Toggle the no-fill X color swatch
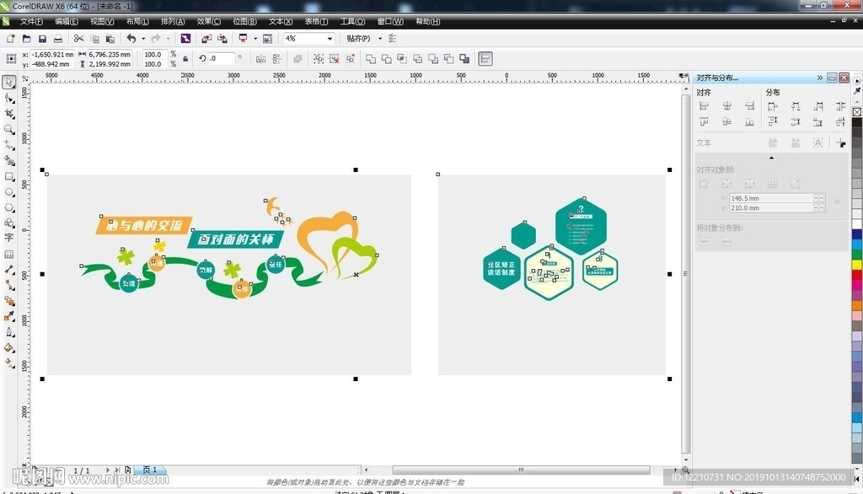 [857, 111]
